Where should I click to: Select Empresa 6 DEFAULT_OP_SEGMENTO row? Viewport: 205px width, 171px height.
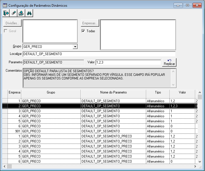[100, 126]
